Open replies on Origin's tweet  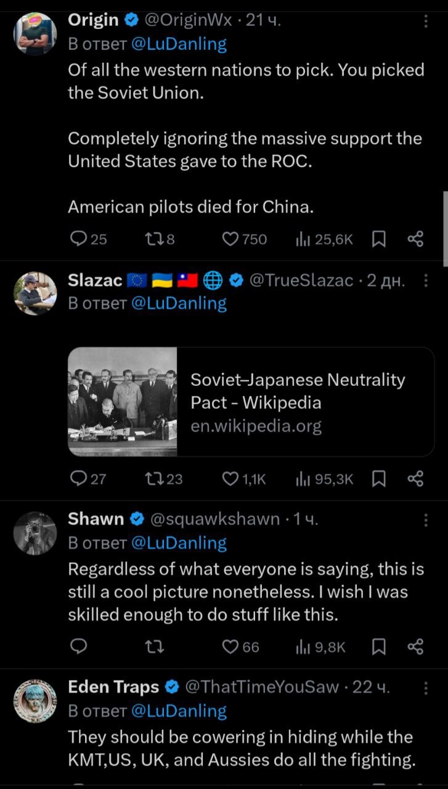pos(78,239)
